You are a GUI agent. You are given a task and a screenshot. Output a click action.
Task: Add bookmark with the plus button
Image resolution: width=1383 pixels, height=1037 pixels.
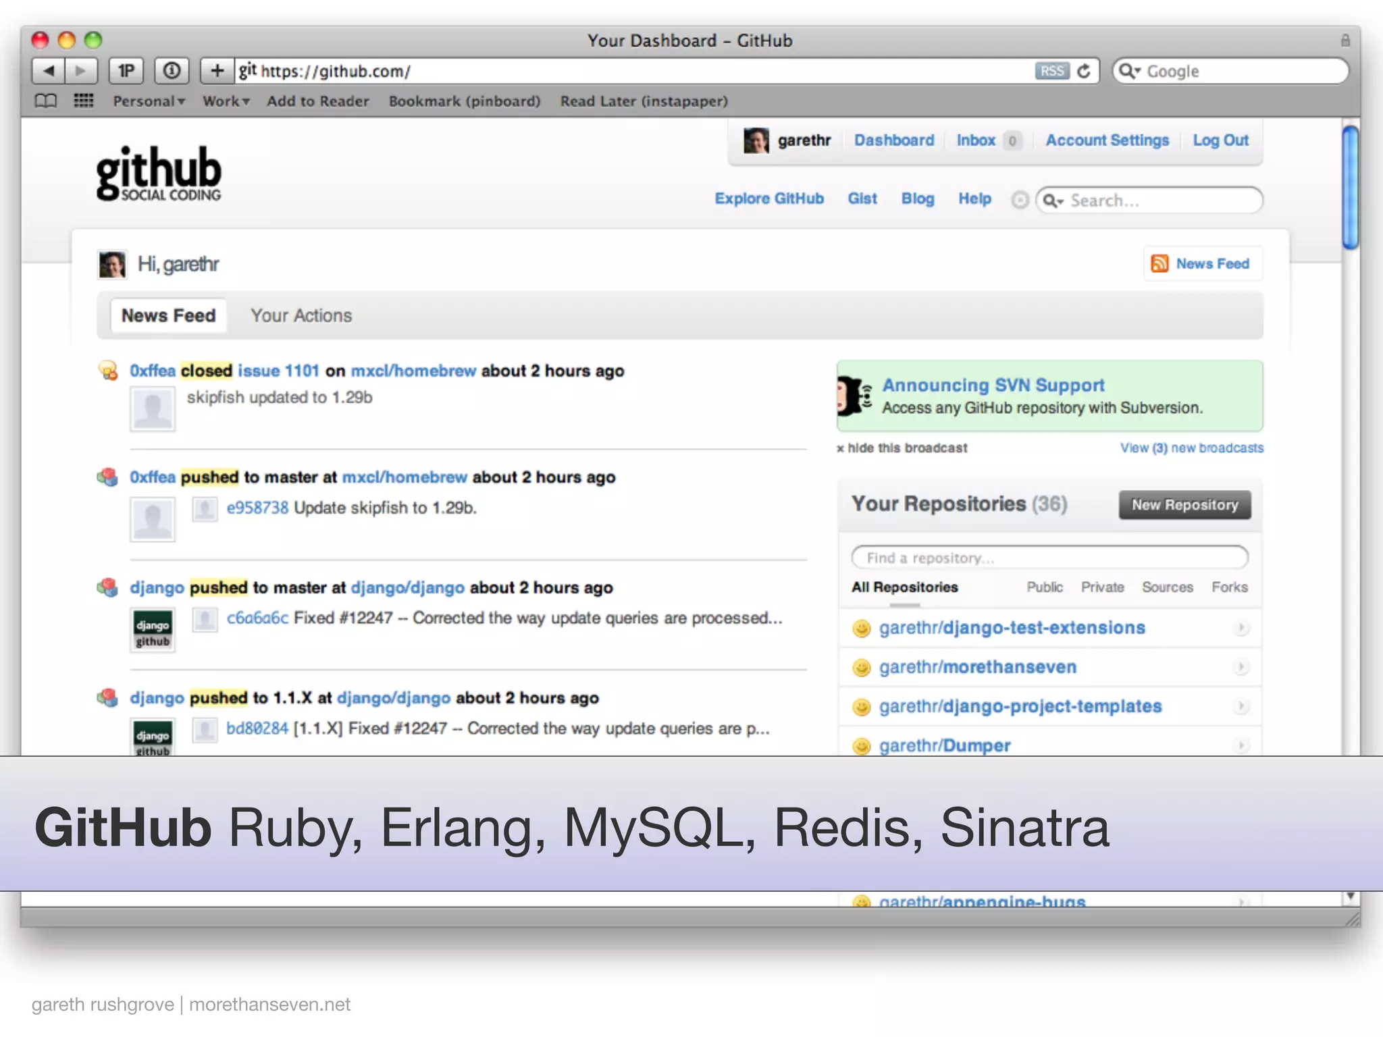tap(217, 71)
